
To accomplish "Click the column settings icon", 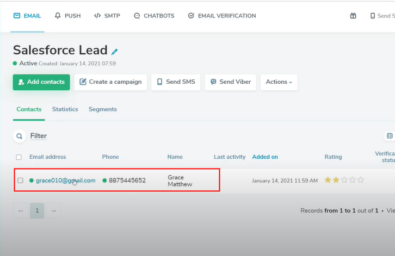I will pos(390,136).
